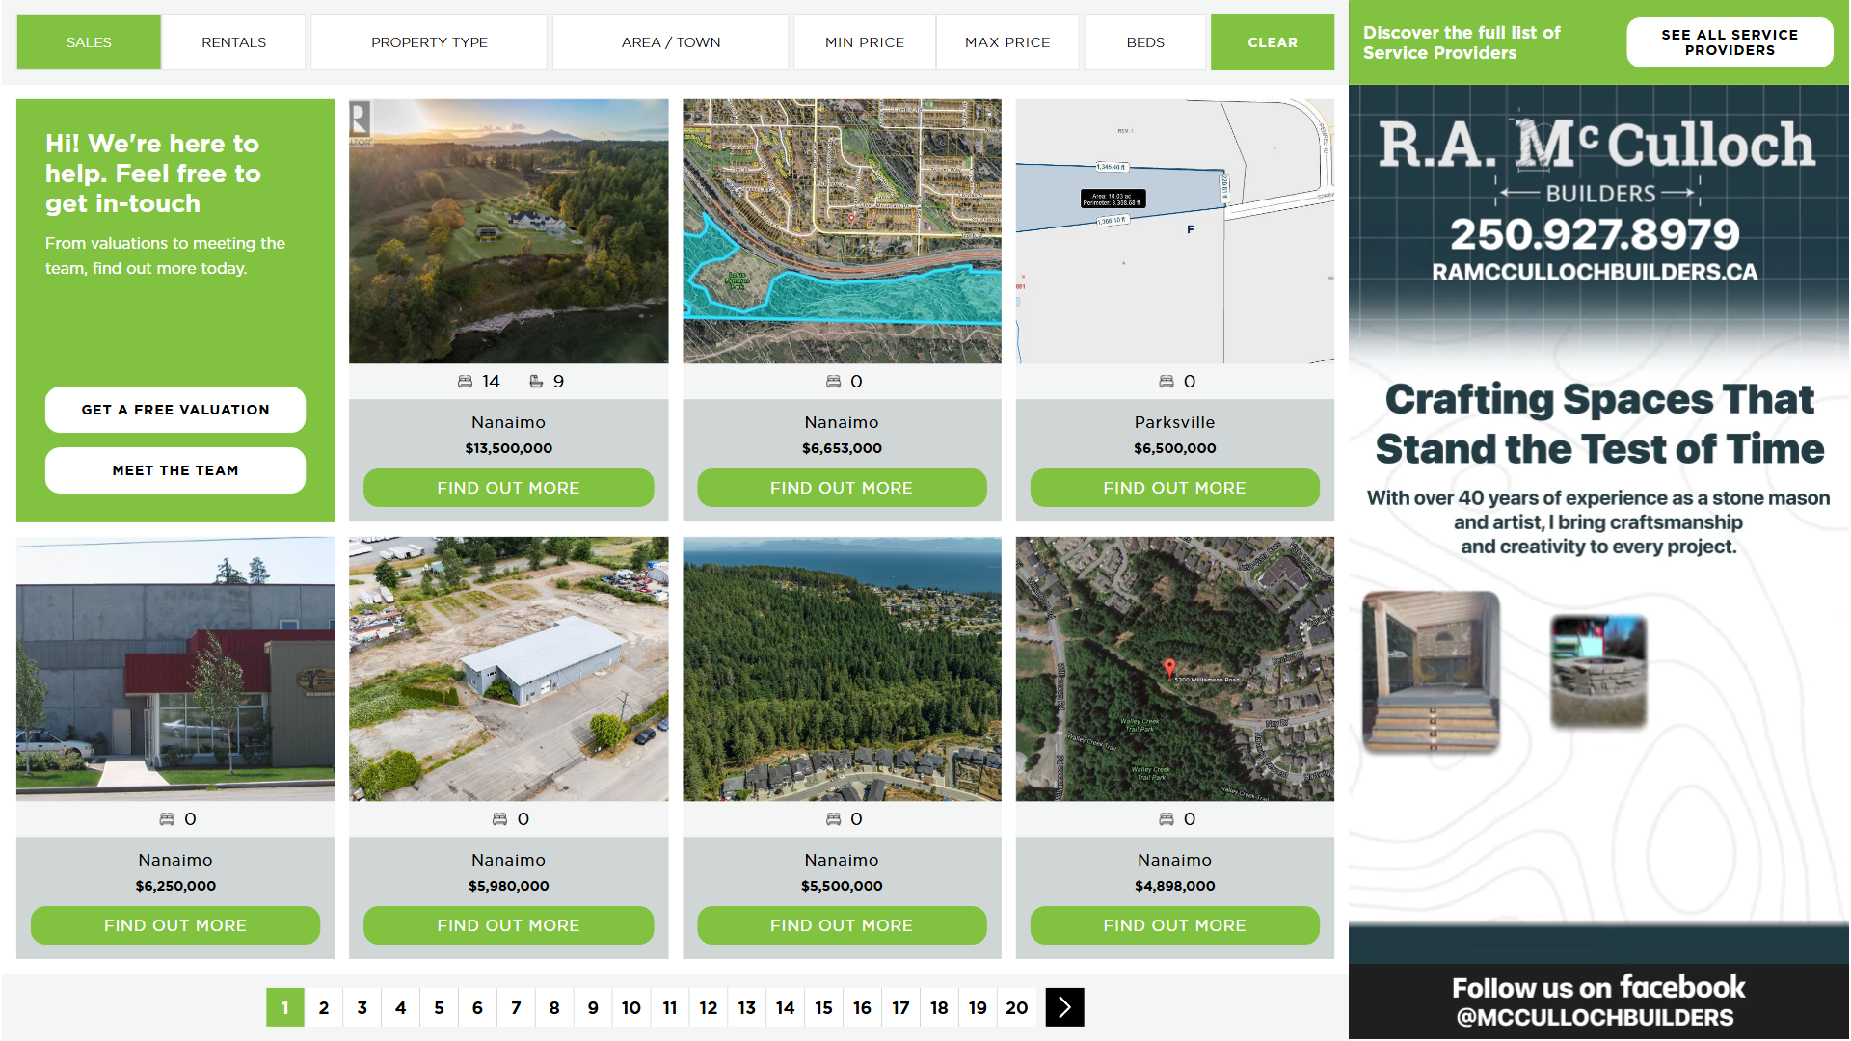Click bed icon on Parksville listing

click(1166, 382)
